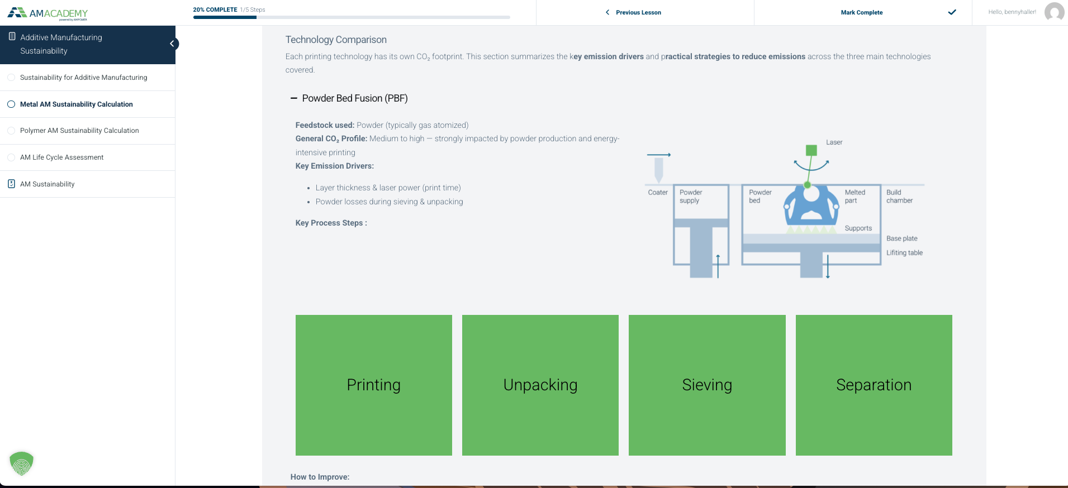Open the user profile avatar
The width and height of the screenshot is (1068, 488).
(x=1054, y=12)
